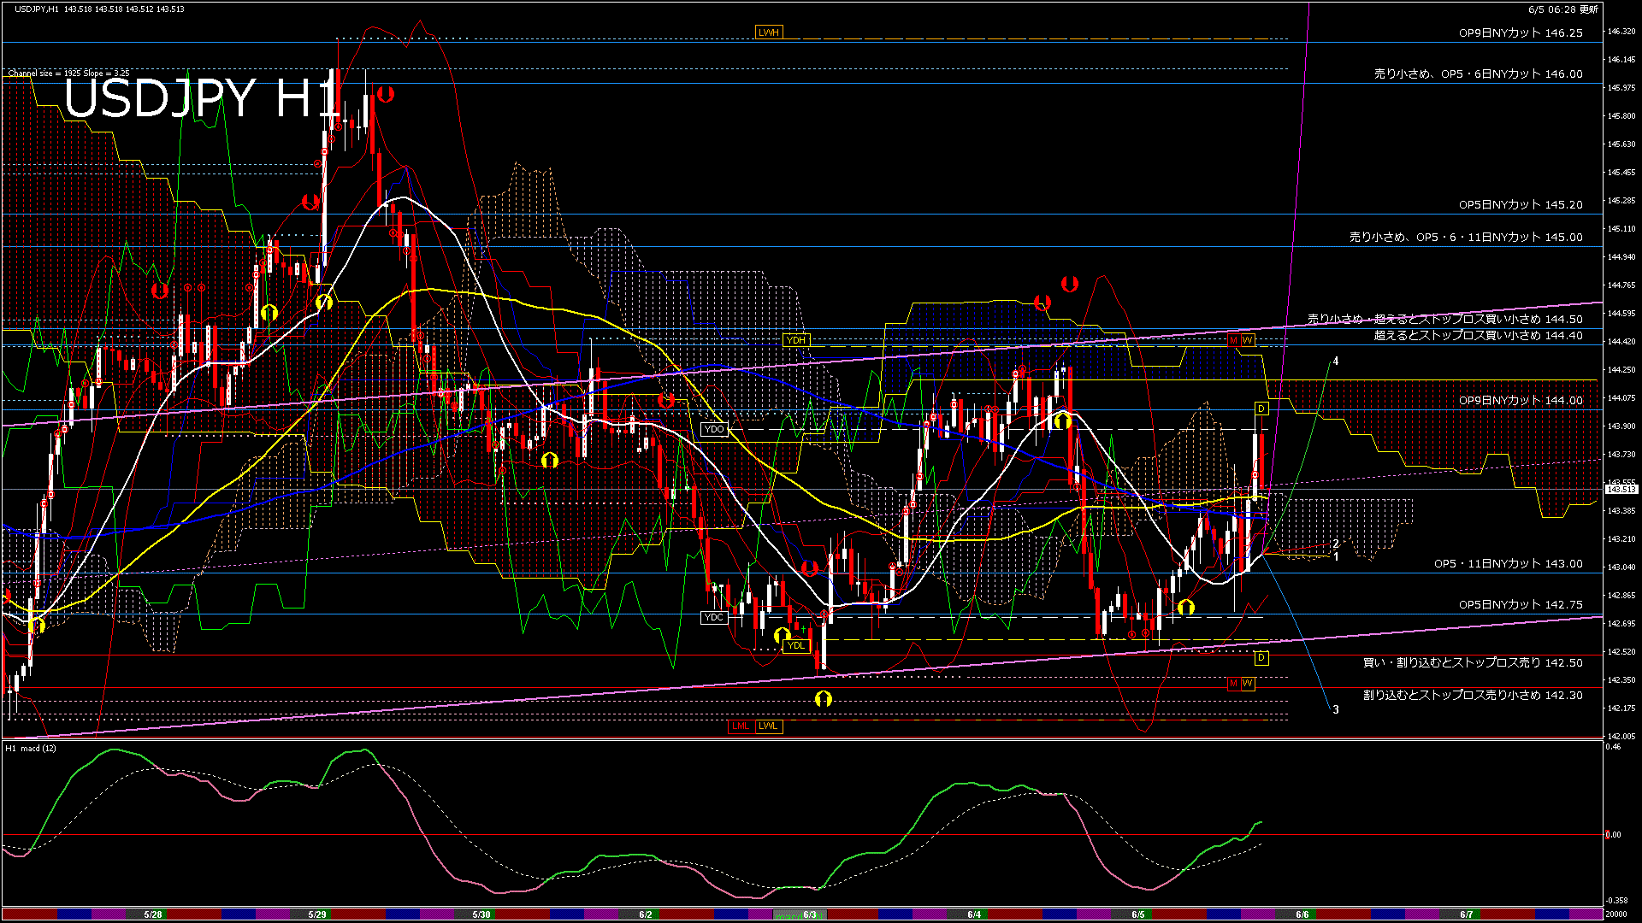1642x923 pixels.
Task: Click the '6/5 06:28 更新' timestamp
Action: tap(1562, 9)
